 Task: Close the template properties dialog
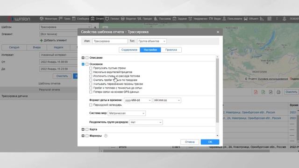tap(218, 32)
